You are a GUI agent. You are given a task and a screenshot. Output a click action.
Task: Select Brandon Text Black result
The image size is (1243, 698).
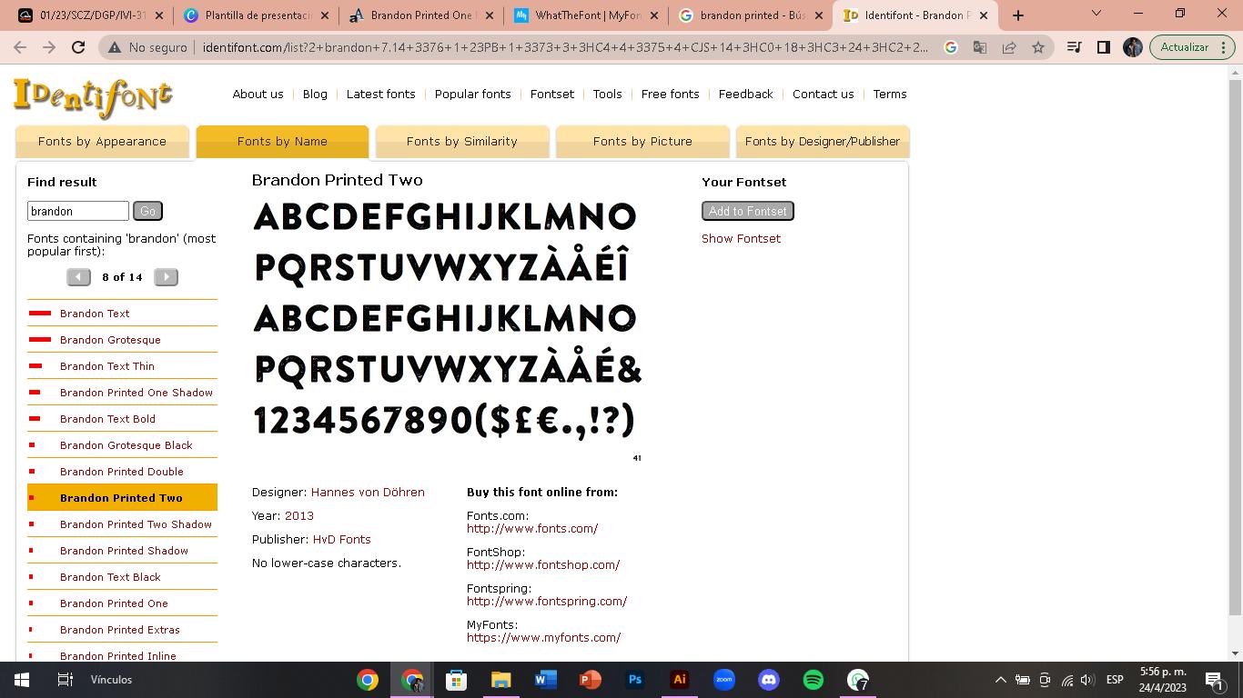click(x=110, y=577)
